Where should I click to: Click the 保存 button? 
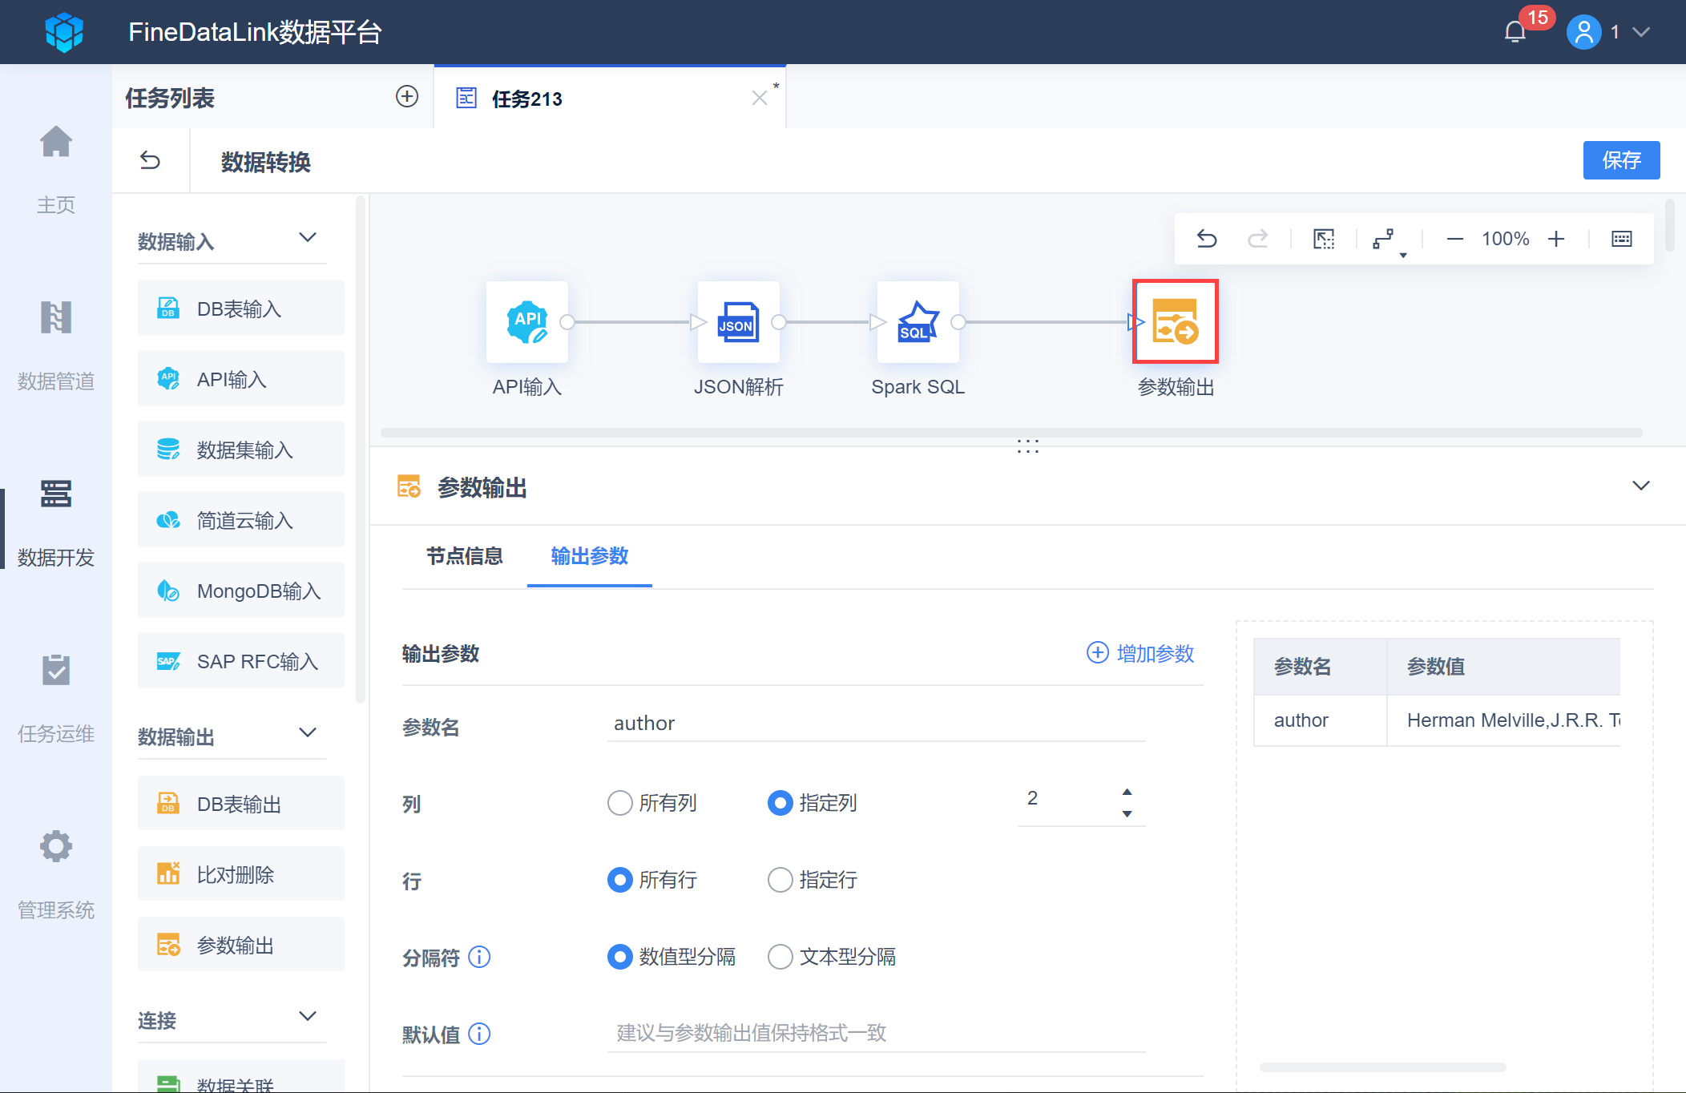(1620, 161)
